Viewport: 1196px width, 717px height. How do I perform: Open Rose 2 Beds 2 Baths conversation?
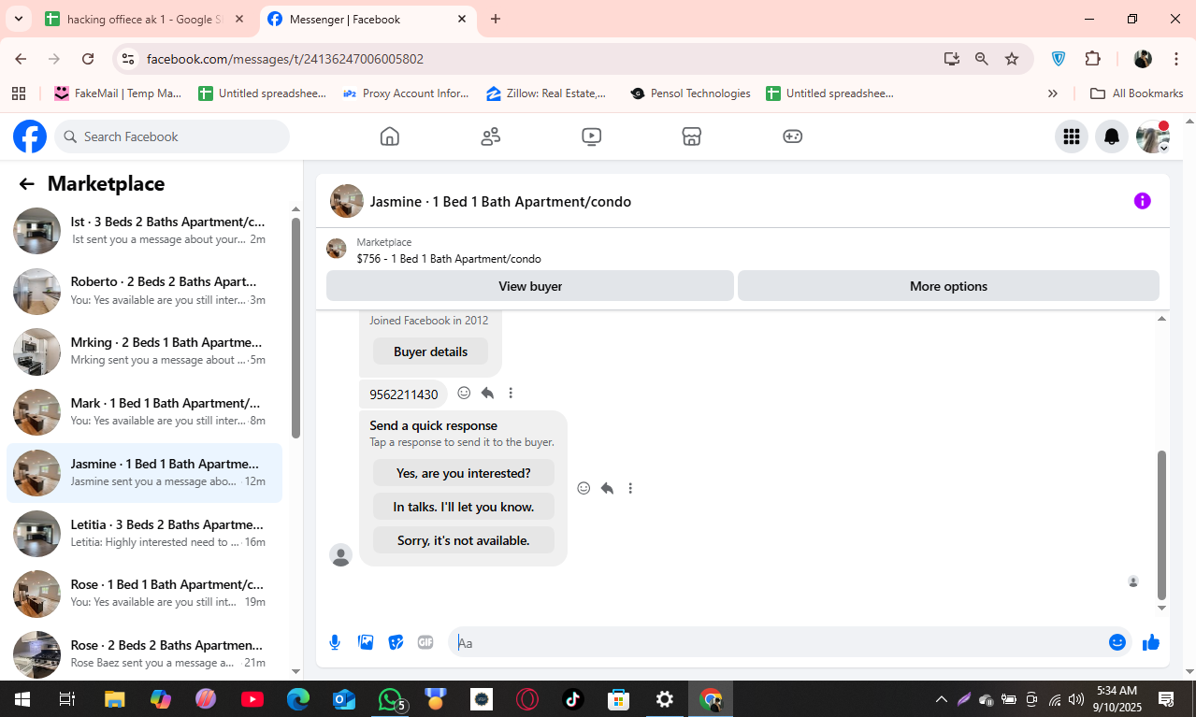click(145, 653)
